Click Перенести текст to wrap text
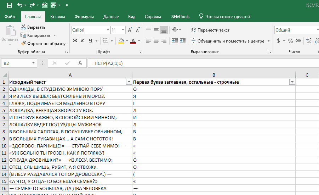 pos(210,30)
